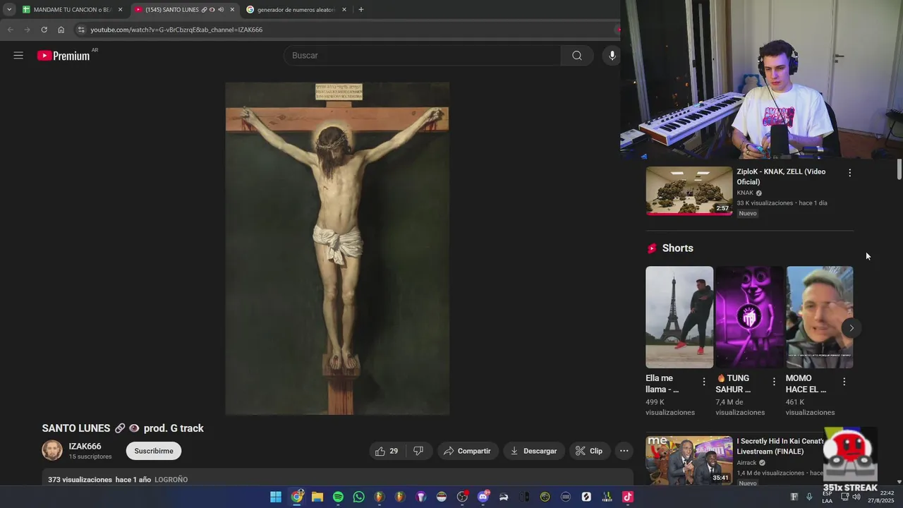This screenshot has height=508, width=903.
Task: Open Discord from the taskbar
Action: point(483,497)
